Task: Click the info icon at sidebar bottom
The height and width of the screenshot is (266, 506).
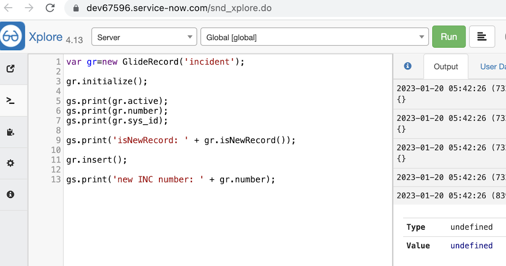Action: [11, 194]
